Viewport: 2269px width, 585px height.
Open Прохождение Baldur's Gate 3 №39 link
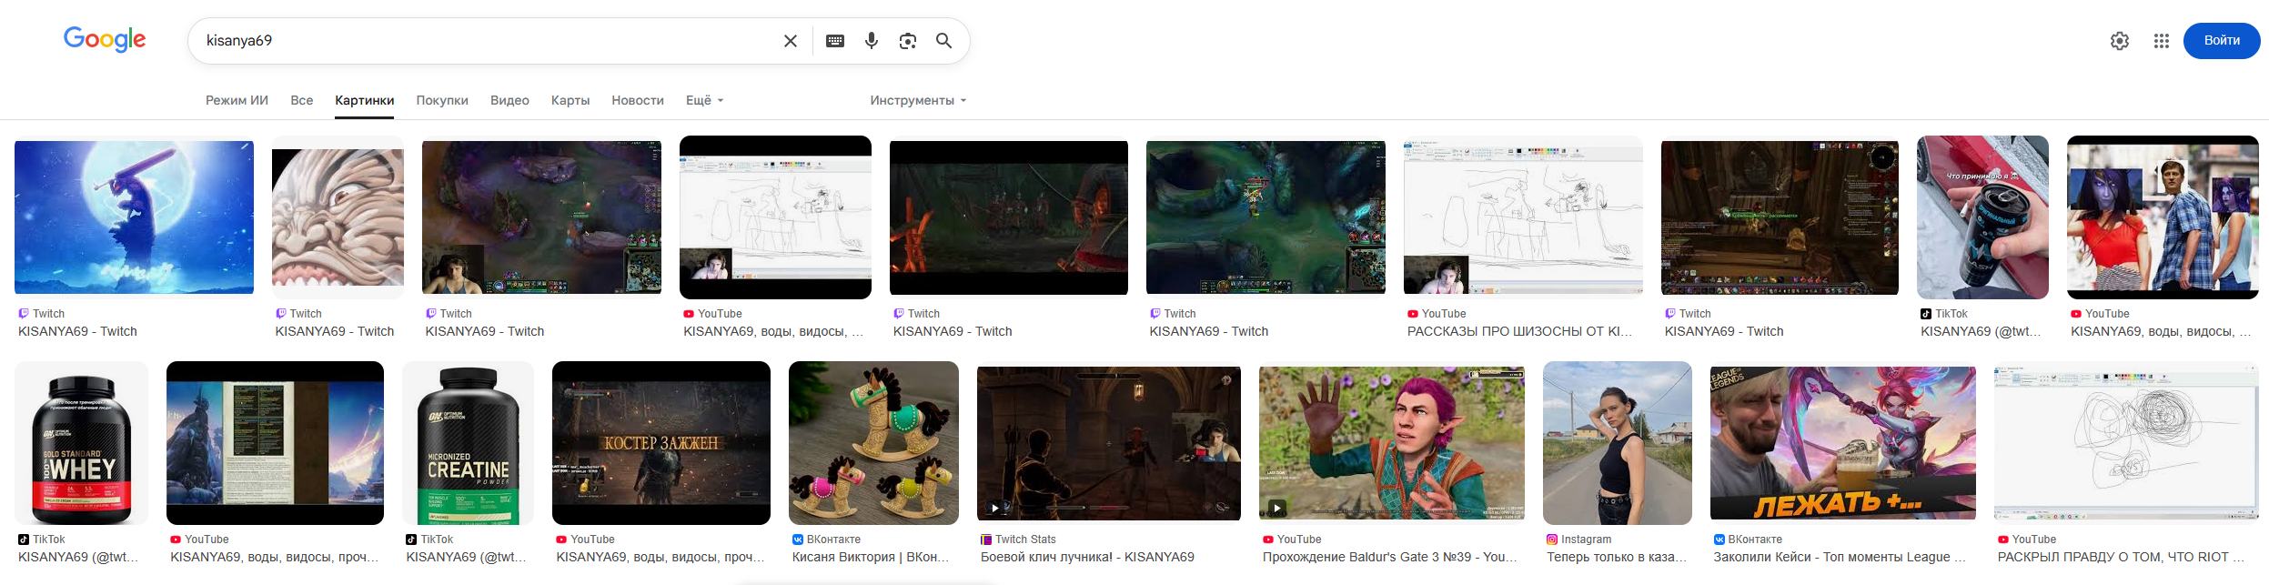coord(1389,557)
